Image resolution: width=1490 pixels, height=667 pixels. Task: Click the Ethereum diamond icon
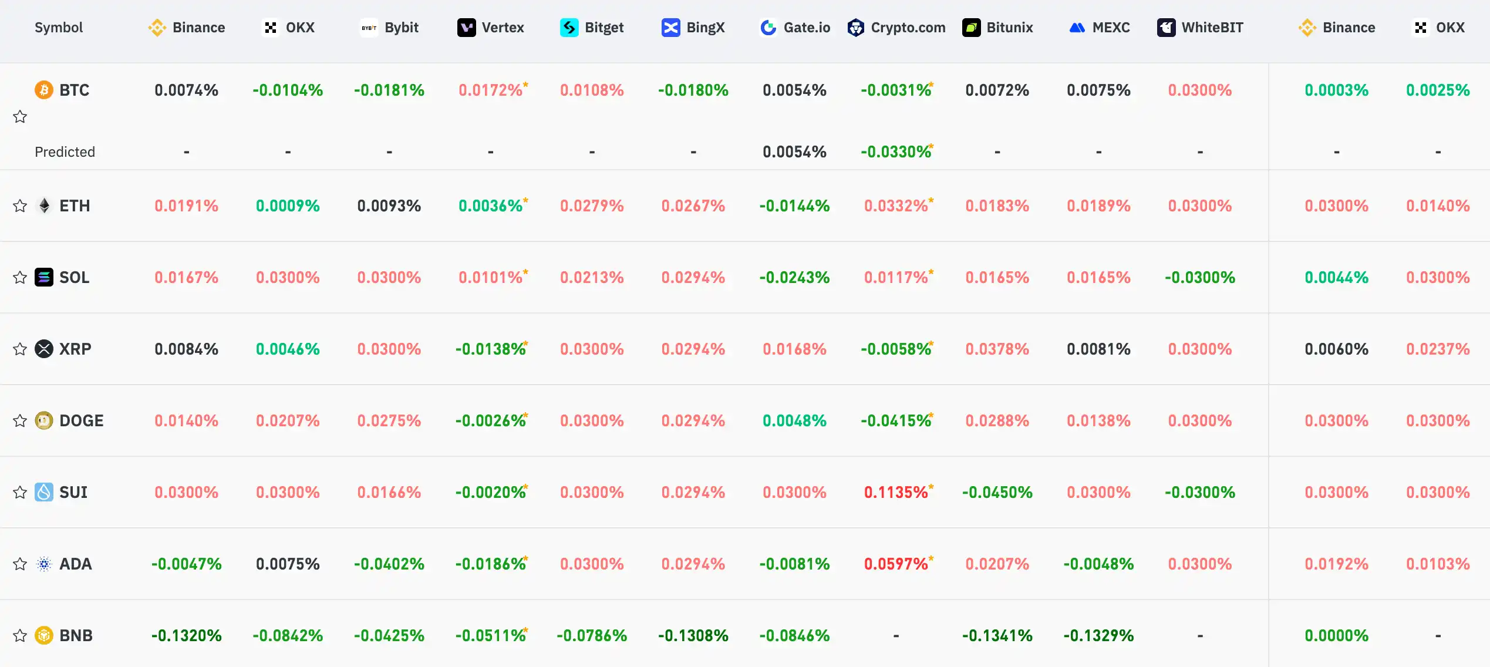point(44,206)
